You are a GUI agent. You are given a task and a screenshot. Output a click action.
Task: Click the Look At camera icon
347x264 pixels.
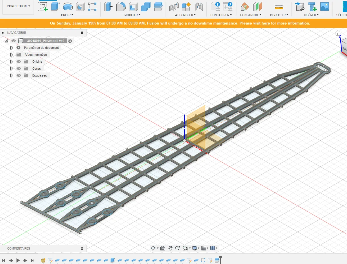163,248
